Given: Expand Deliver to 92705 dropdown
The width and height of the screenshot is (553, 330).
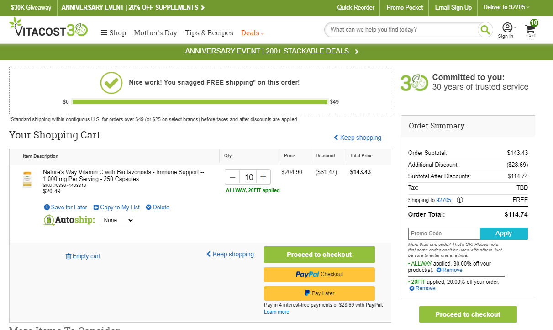Looking at the screenshot, I should (x=506, y=7).
